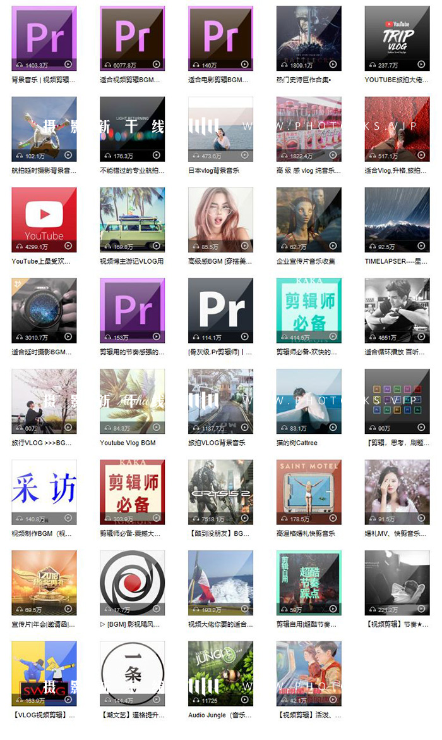This screenshot has height=740, width=442.
Task: Click play icon on 适合循环播放 百听 cover
Action: point(421,336)
